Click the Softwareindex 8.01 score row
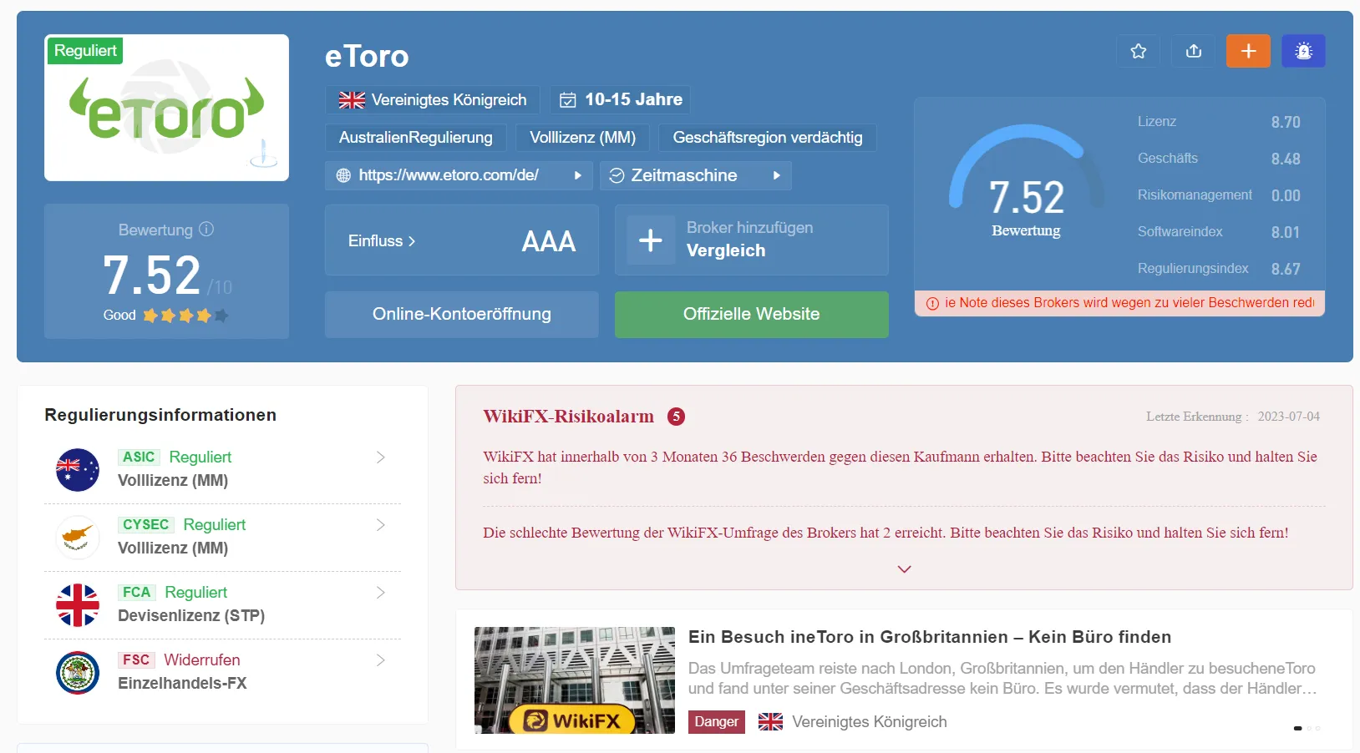This screenshot has width=1360, height=753. [x=1219, y=232]
